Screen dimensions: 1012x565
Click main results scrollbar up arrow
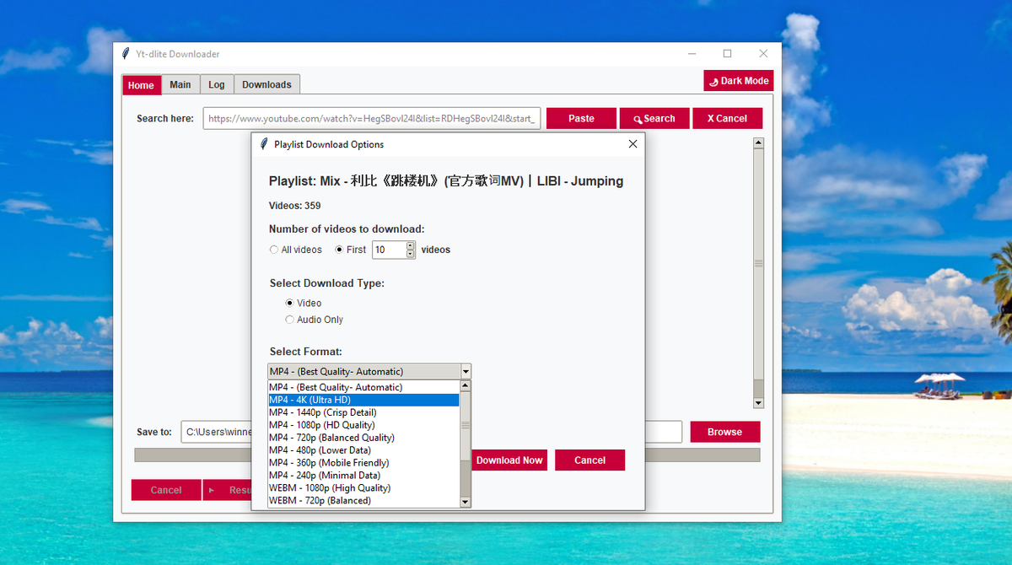click(758, 143)
